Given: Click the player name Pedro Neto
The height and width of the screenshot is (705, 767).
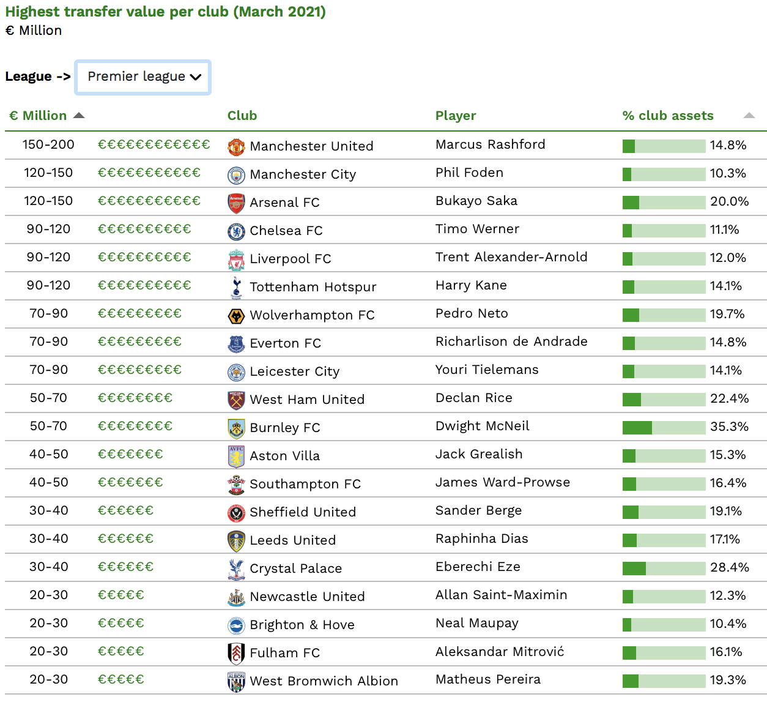Looking at the screenshot, I should click(x=472, y=313).
